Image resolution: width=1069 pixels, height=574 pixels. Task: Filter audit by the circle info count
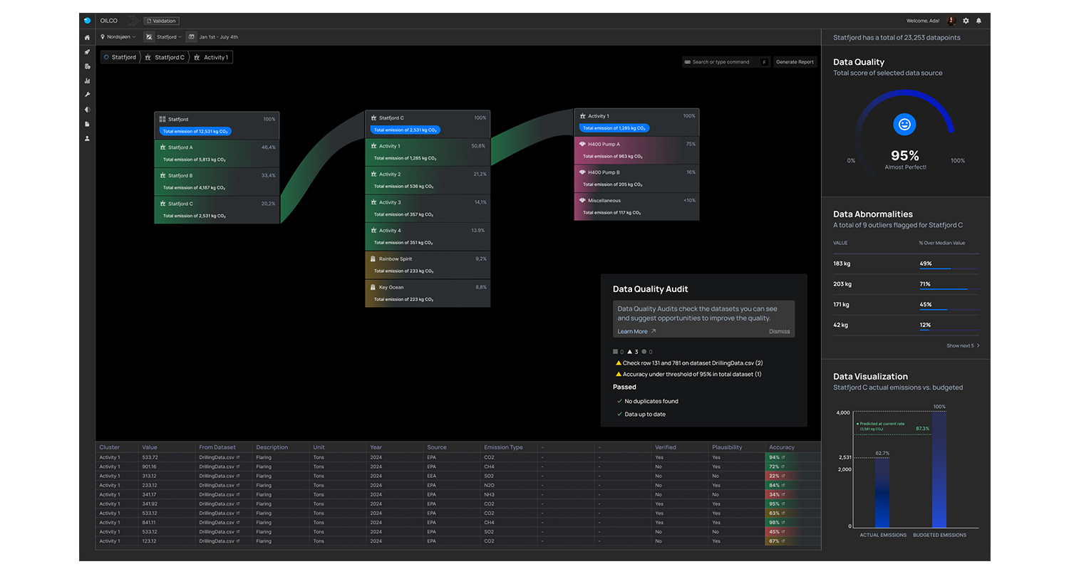click(x=646, y=352)
